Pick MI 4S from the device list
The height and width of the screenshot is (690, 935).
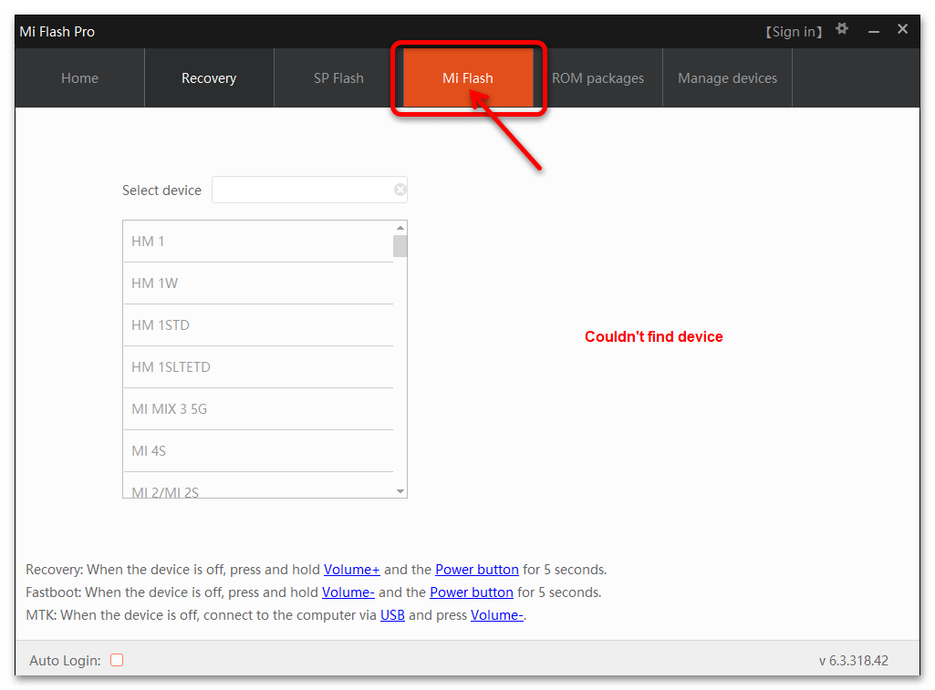coord(258,450)
